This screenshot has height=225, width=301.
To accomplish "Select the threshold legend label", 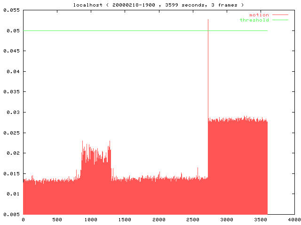I will [x=254, y=20].
